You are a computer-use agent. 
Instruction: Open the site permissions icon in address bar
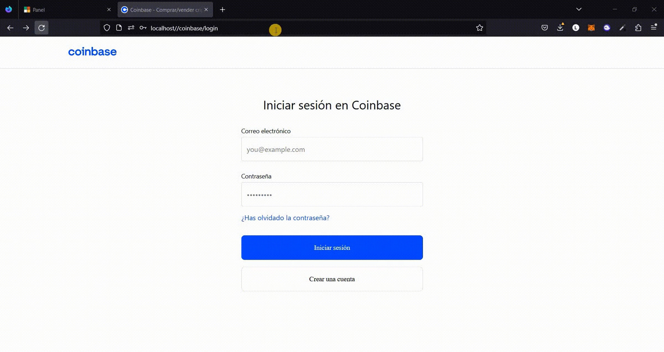[131, 28]
